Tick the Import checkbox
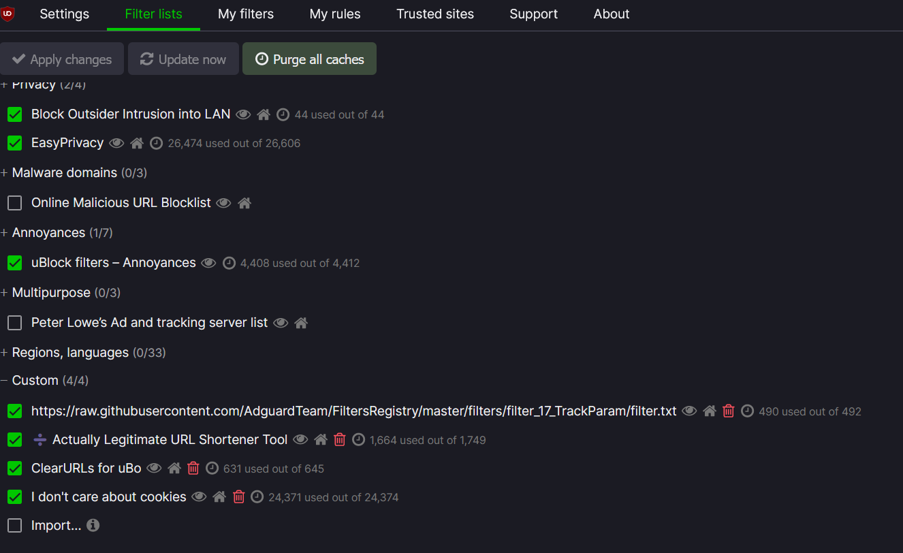This screenshot has height=553, width=903. pos(15,526)
